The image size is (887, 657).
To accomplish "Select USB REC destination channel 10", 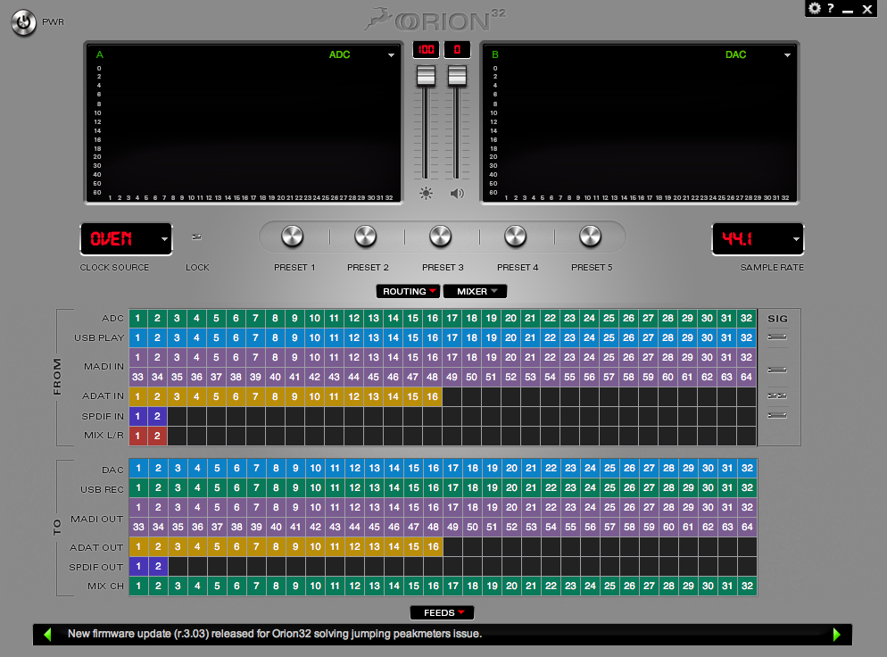I will [x=315, y=487].
